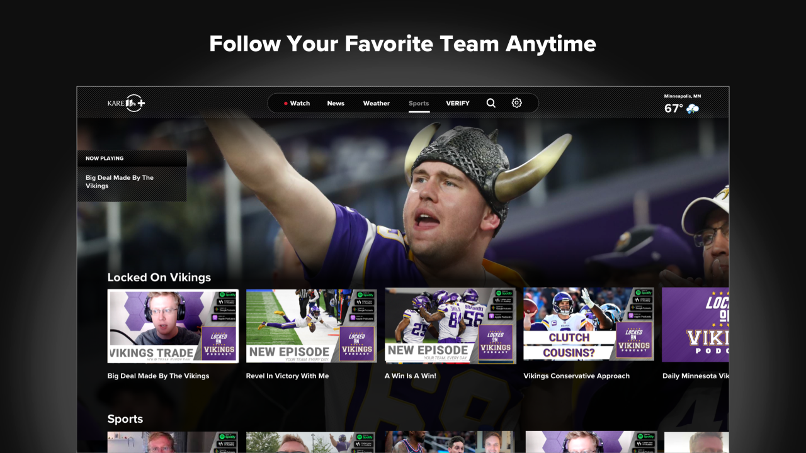Image resolution: width=806 pixels, height=453 pixels.
Task: Click the 'Sports' row heading
Action: (x=125, y=419)
